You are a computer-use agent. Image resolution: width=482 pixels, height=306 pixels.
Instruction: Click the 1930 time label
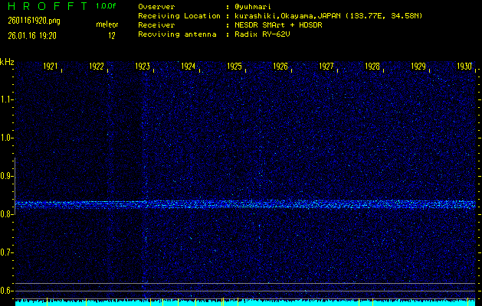(x=464, y=67)
